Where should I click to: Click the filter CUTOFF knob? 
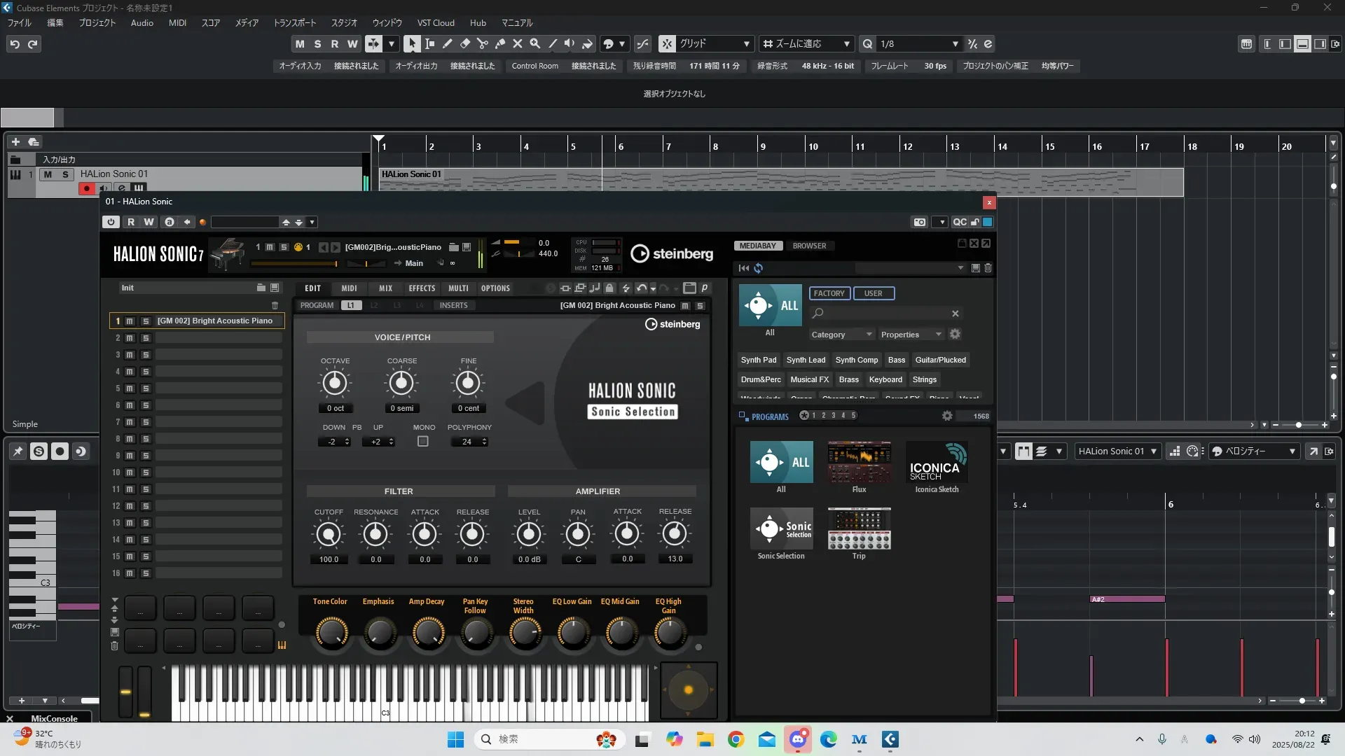click(328, 535)
